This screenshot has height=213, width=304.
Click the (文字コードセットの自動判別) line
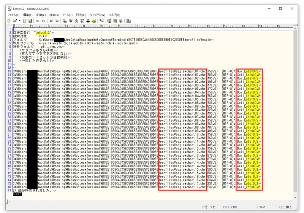46,57
